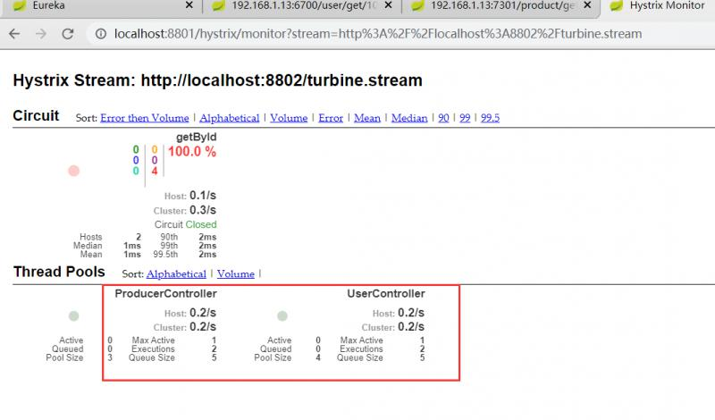Sort circuits Alphabetical
Image resolution: width=715 pixels, height=420 pixels.
point(230,118)
